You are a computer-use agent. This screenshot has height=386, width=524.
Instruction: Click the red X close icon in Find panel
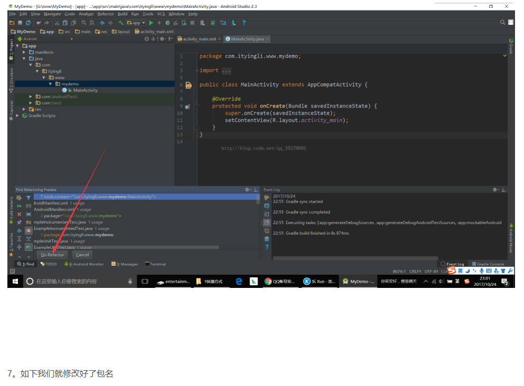tap(20, 214)
